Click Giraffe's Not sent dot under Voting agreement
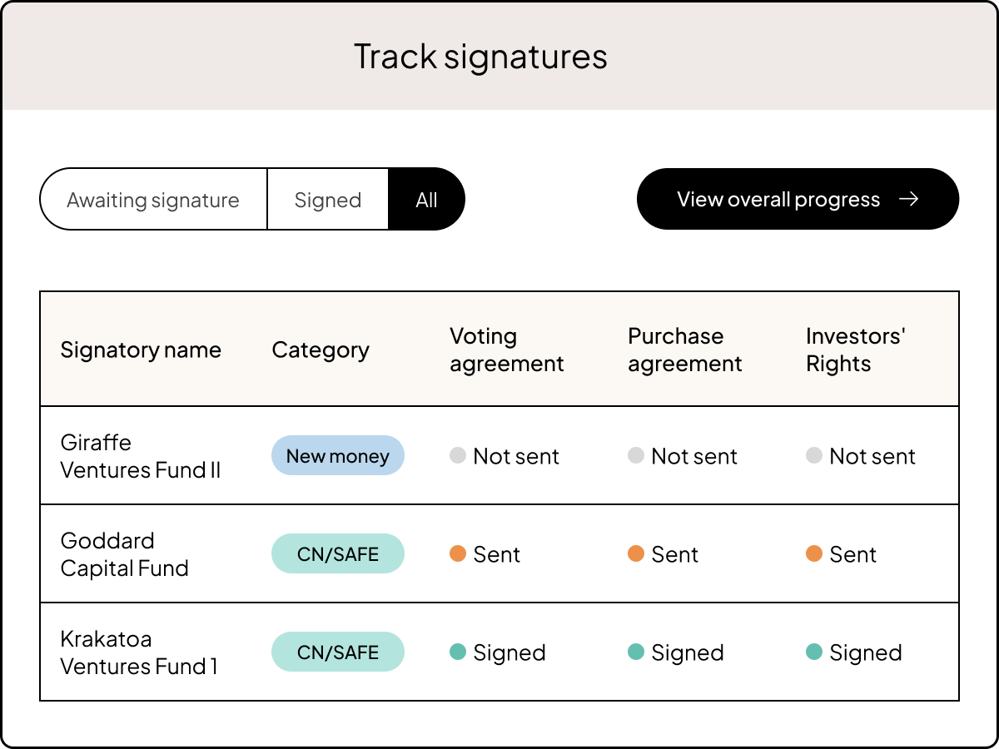This screenshot has height=749, width=999. click(x=456, y=456)
